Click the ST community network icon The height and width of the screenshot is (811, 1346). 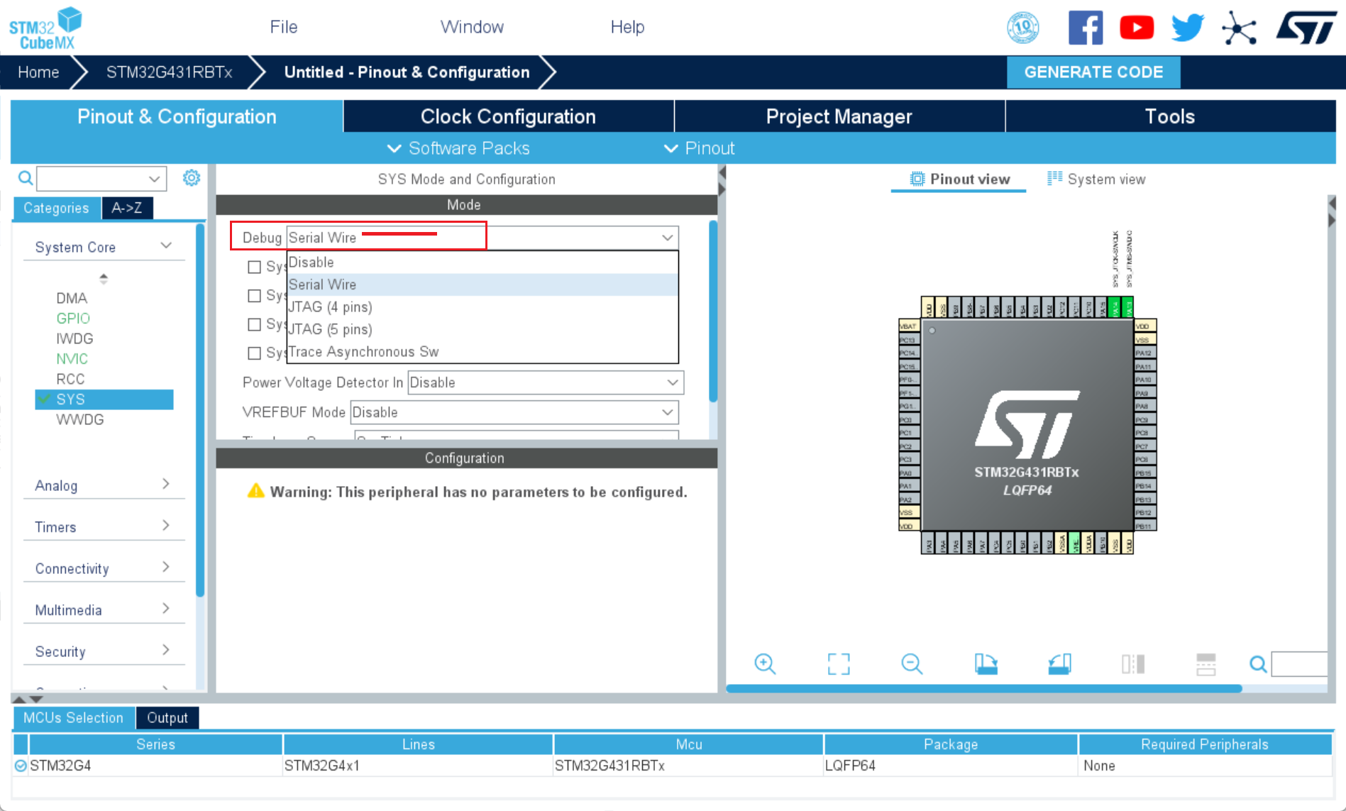point(1240,28)
